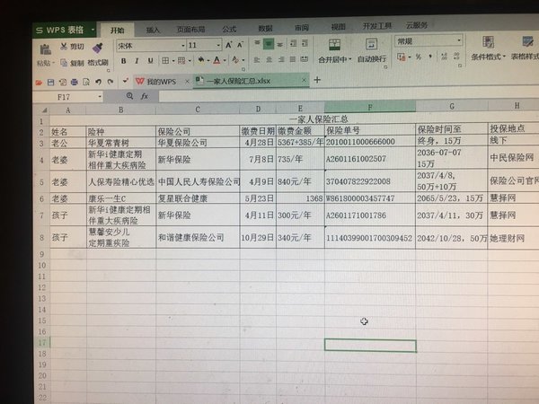Decrease decimal places
Viewport: 539px width, 404px height.
click(x=456, y=56)
